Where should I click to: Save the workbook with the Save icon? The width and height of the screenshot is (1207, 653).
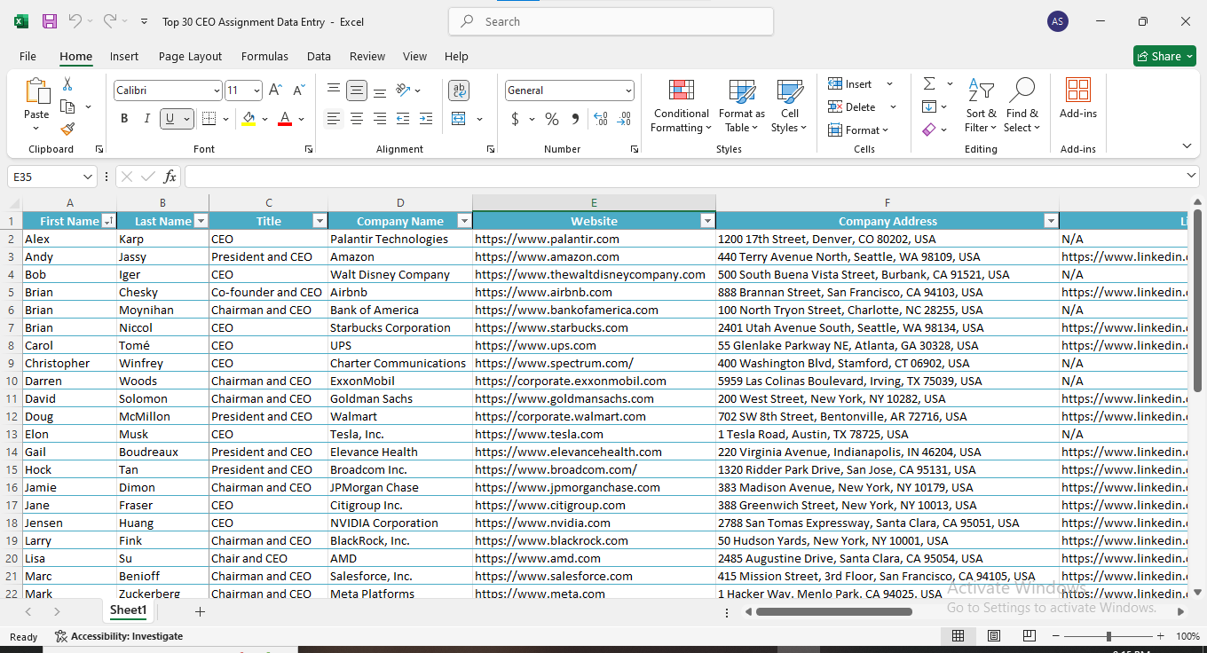tap(50, 21)
